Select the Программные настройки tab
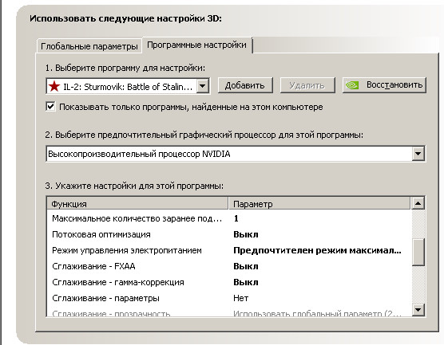 (x=197, y=45)
